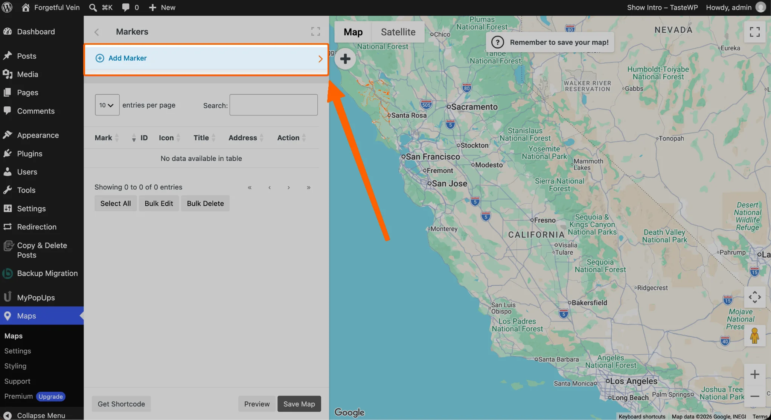
Task: Open Show Intro – TasteWP link
Action: (662, 8)
